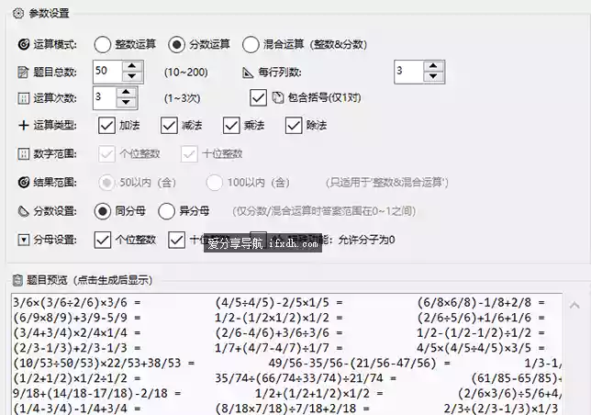Click the (10~200) range hint text
591x415 pixels.
pos(186,72)
